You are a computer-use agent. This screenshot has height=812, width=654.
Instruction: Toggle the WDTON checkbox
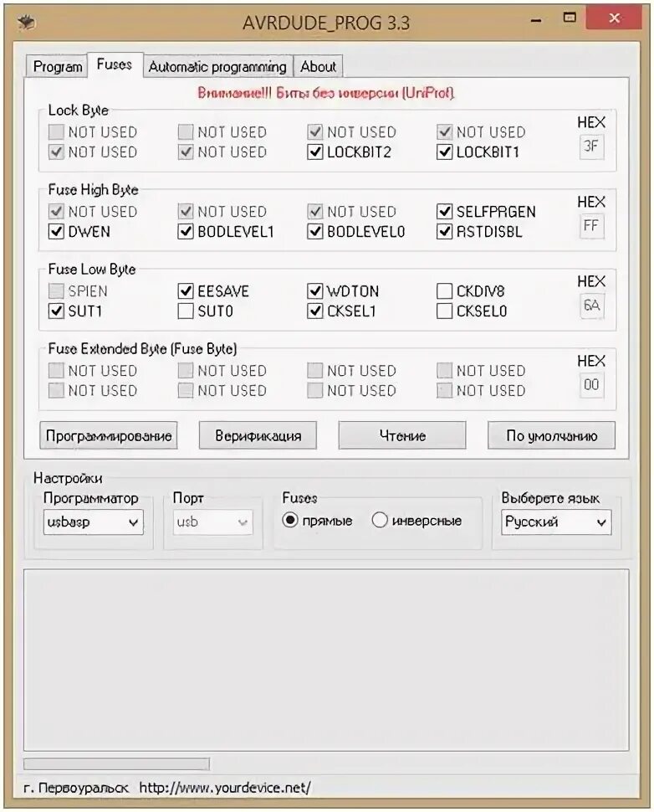point(315,291)
